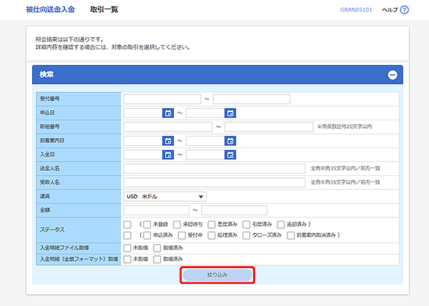Click the ヘルプ link text

coord(390,10)
